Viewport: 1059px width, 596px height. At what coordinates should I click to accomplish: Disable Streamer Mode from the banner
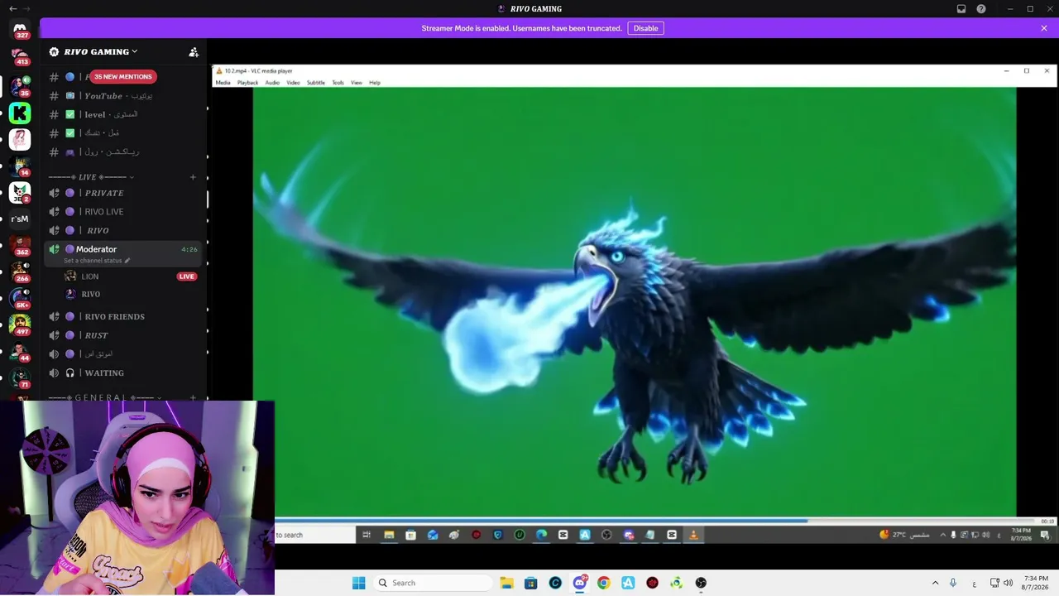coord(645,28)
